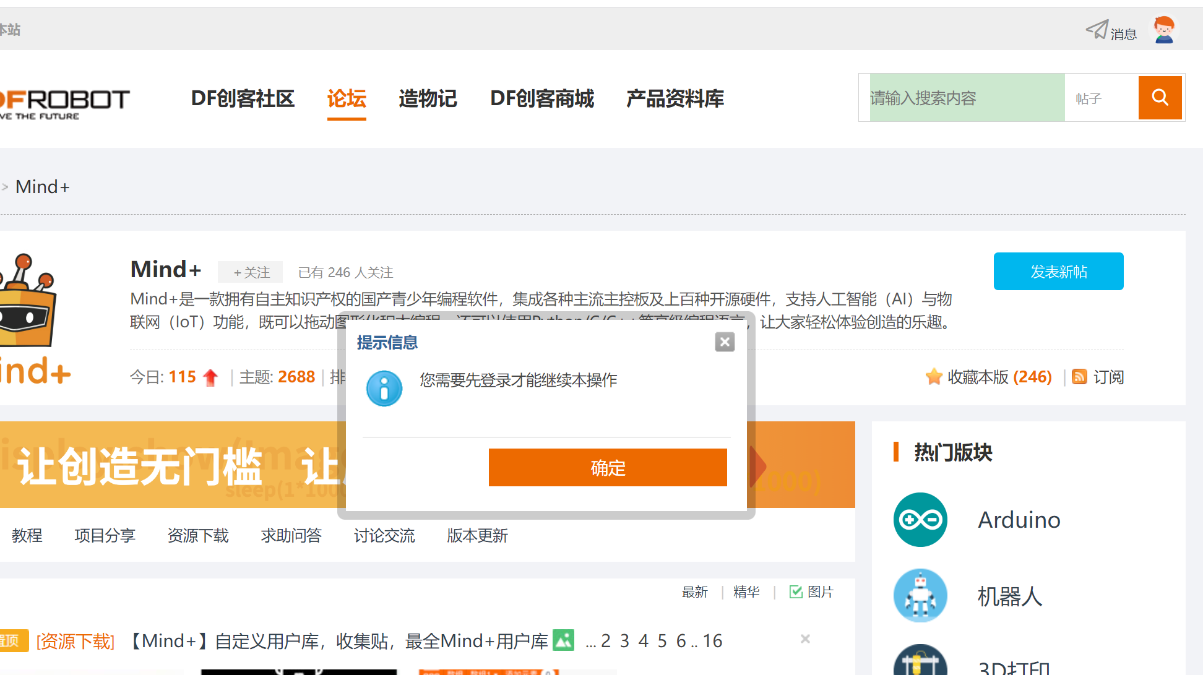This screenshot has height=675, width=1203.
Task: Click the RSS 订阅 icon
Action: tap(1079, 377)
